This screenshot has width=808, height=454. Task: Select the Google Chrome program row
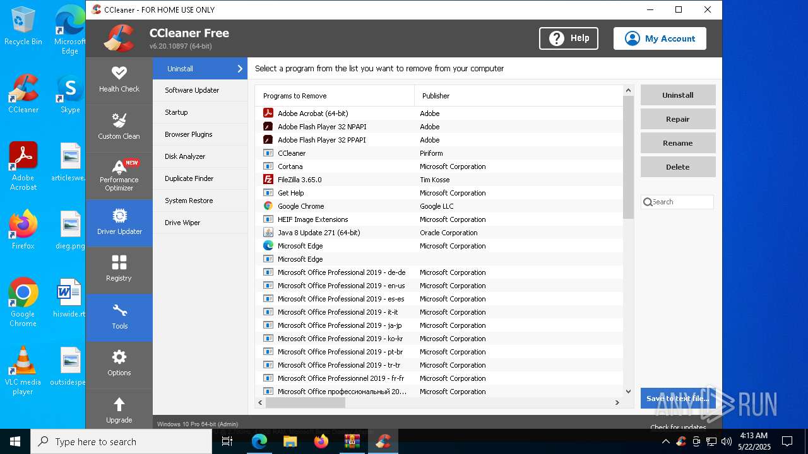coord(439,206)
